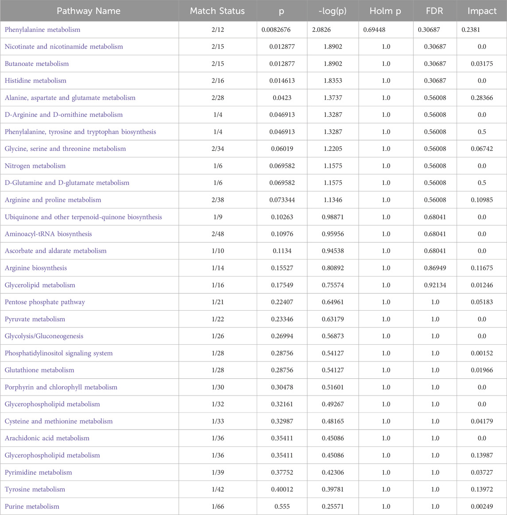The image size is (507, 515).
Task: Click the Pyruvate metabolism link
Action: pos(35,319)
